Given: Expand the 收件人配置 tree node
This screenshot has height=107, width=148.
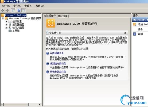Looking at the screenshot, I should [x=6, y=28].
